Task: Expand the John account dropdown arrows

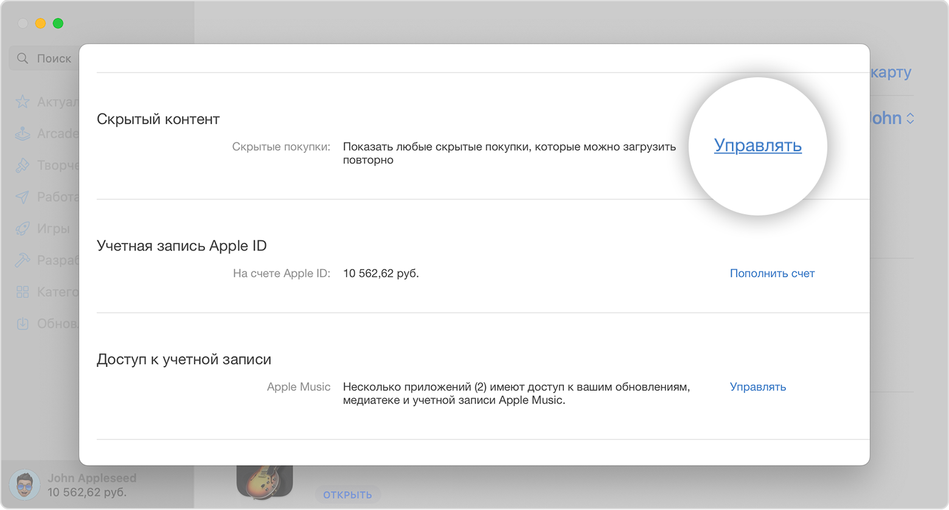Action: point(910,118)
